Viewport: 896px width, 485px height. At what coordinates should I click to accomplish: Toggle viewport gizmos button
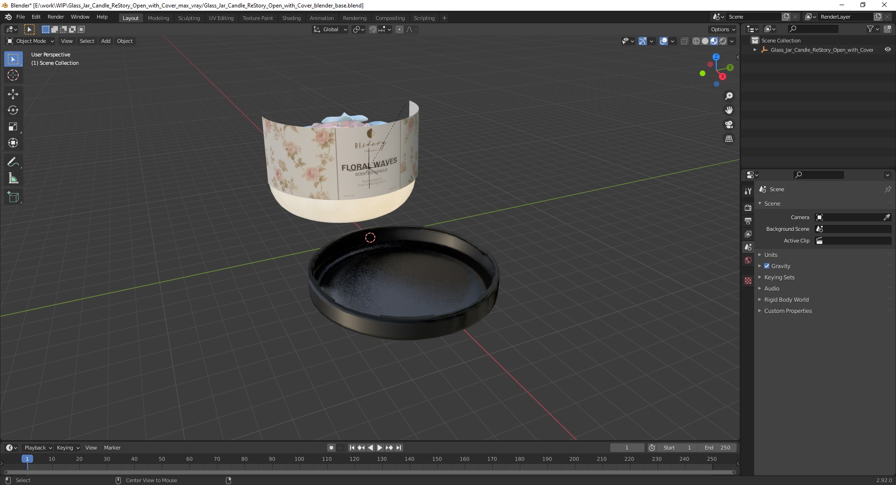[643, 41]
